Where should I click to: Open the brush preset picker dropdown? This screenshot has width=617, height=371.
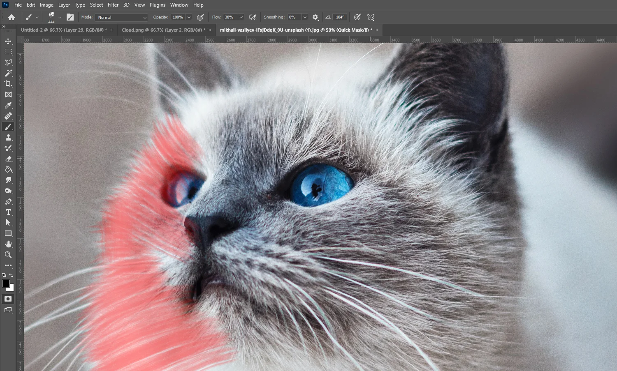click(59, 17)
